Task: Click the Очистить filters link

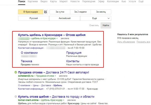Action: pyautogui.click(x=94, y=25)
